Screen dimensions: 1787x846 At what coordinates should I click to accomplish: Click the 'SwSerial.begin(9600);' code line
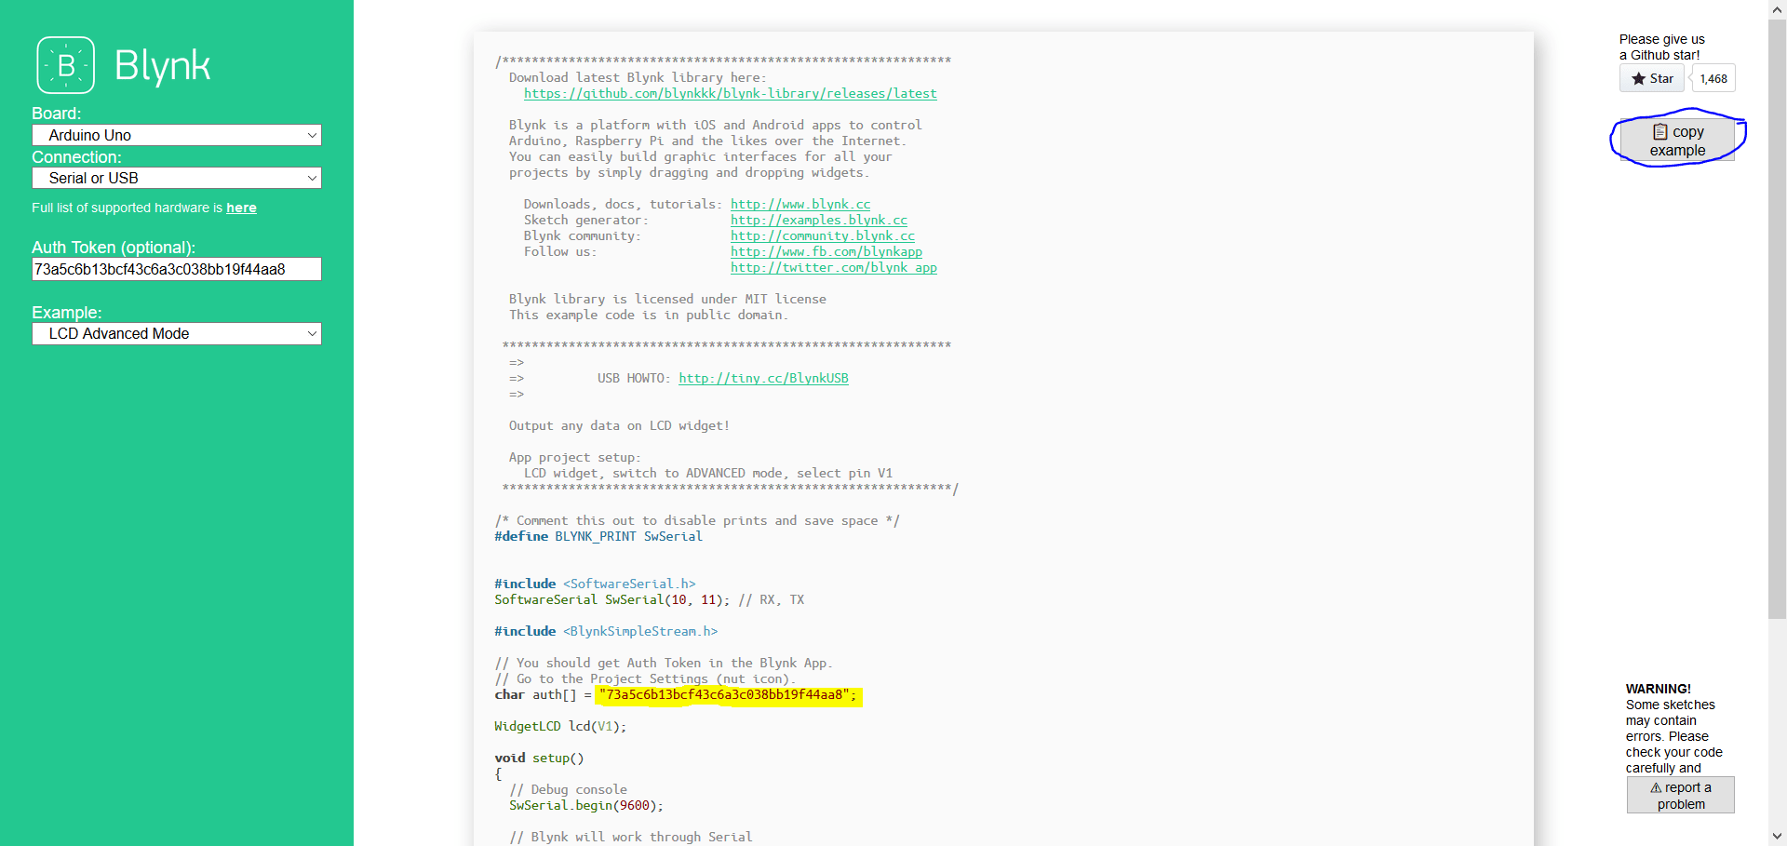tap(586, 806)
